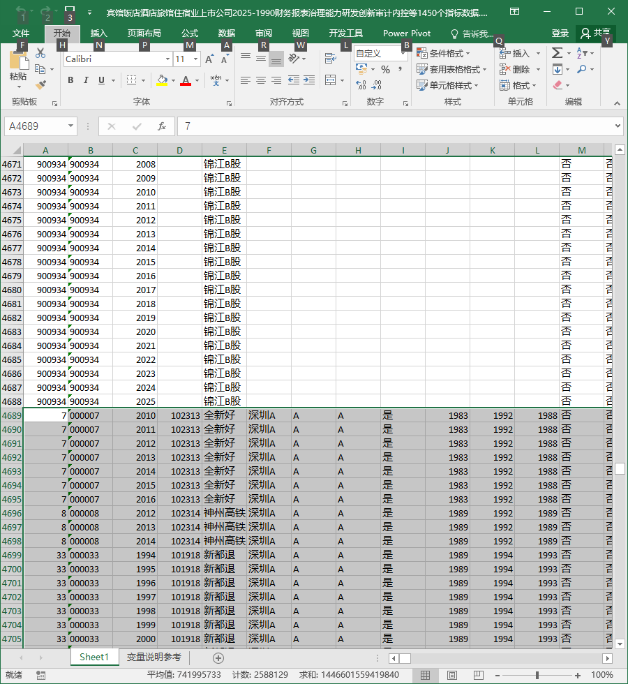Click the Format Painter brush icon
This screenshot has width=628, height=684.
tap(40, 84)
